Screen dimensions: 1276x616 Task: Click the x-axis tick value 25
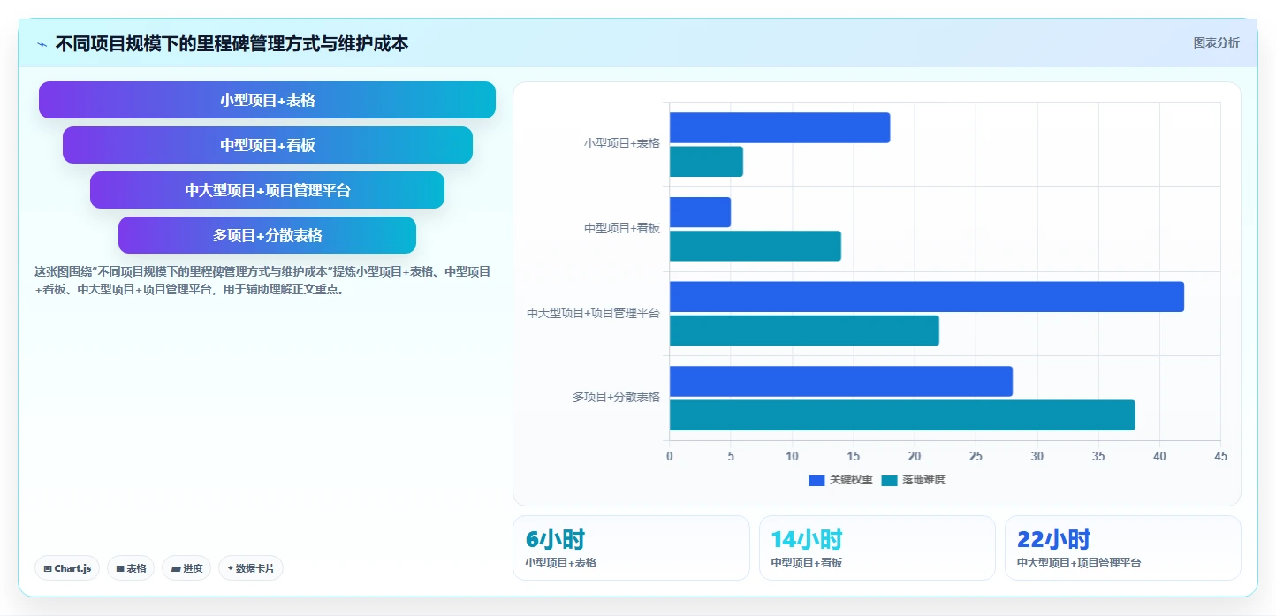point(976,456)
